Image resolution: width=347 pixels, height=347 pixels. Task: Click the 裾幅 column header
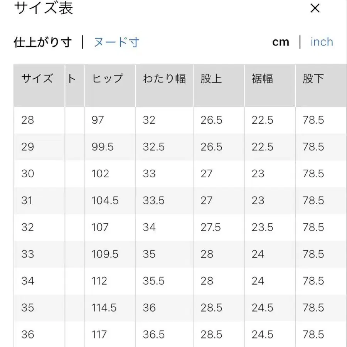(x=263, y=78)
